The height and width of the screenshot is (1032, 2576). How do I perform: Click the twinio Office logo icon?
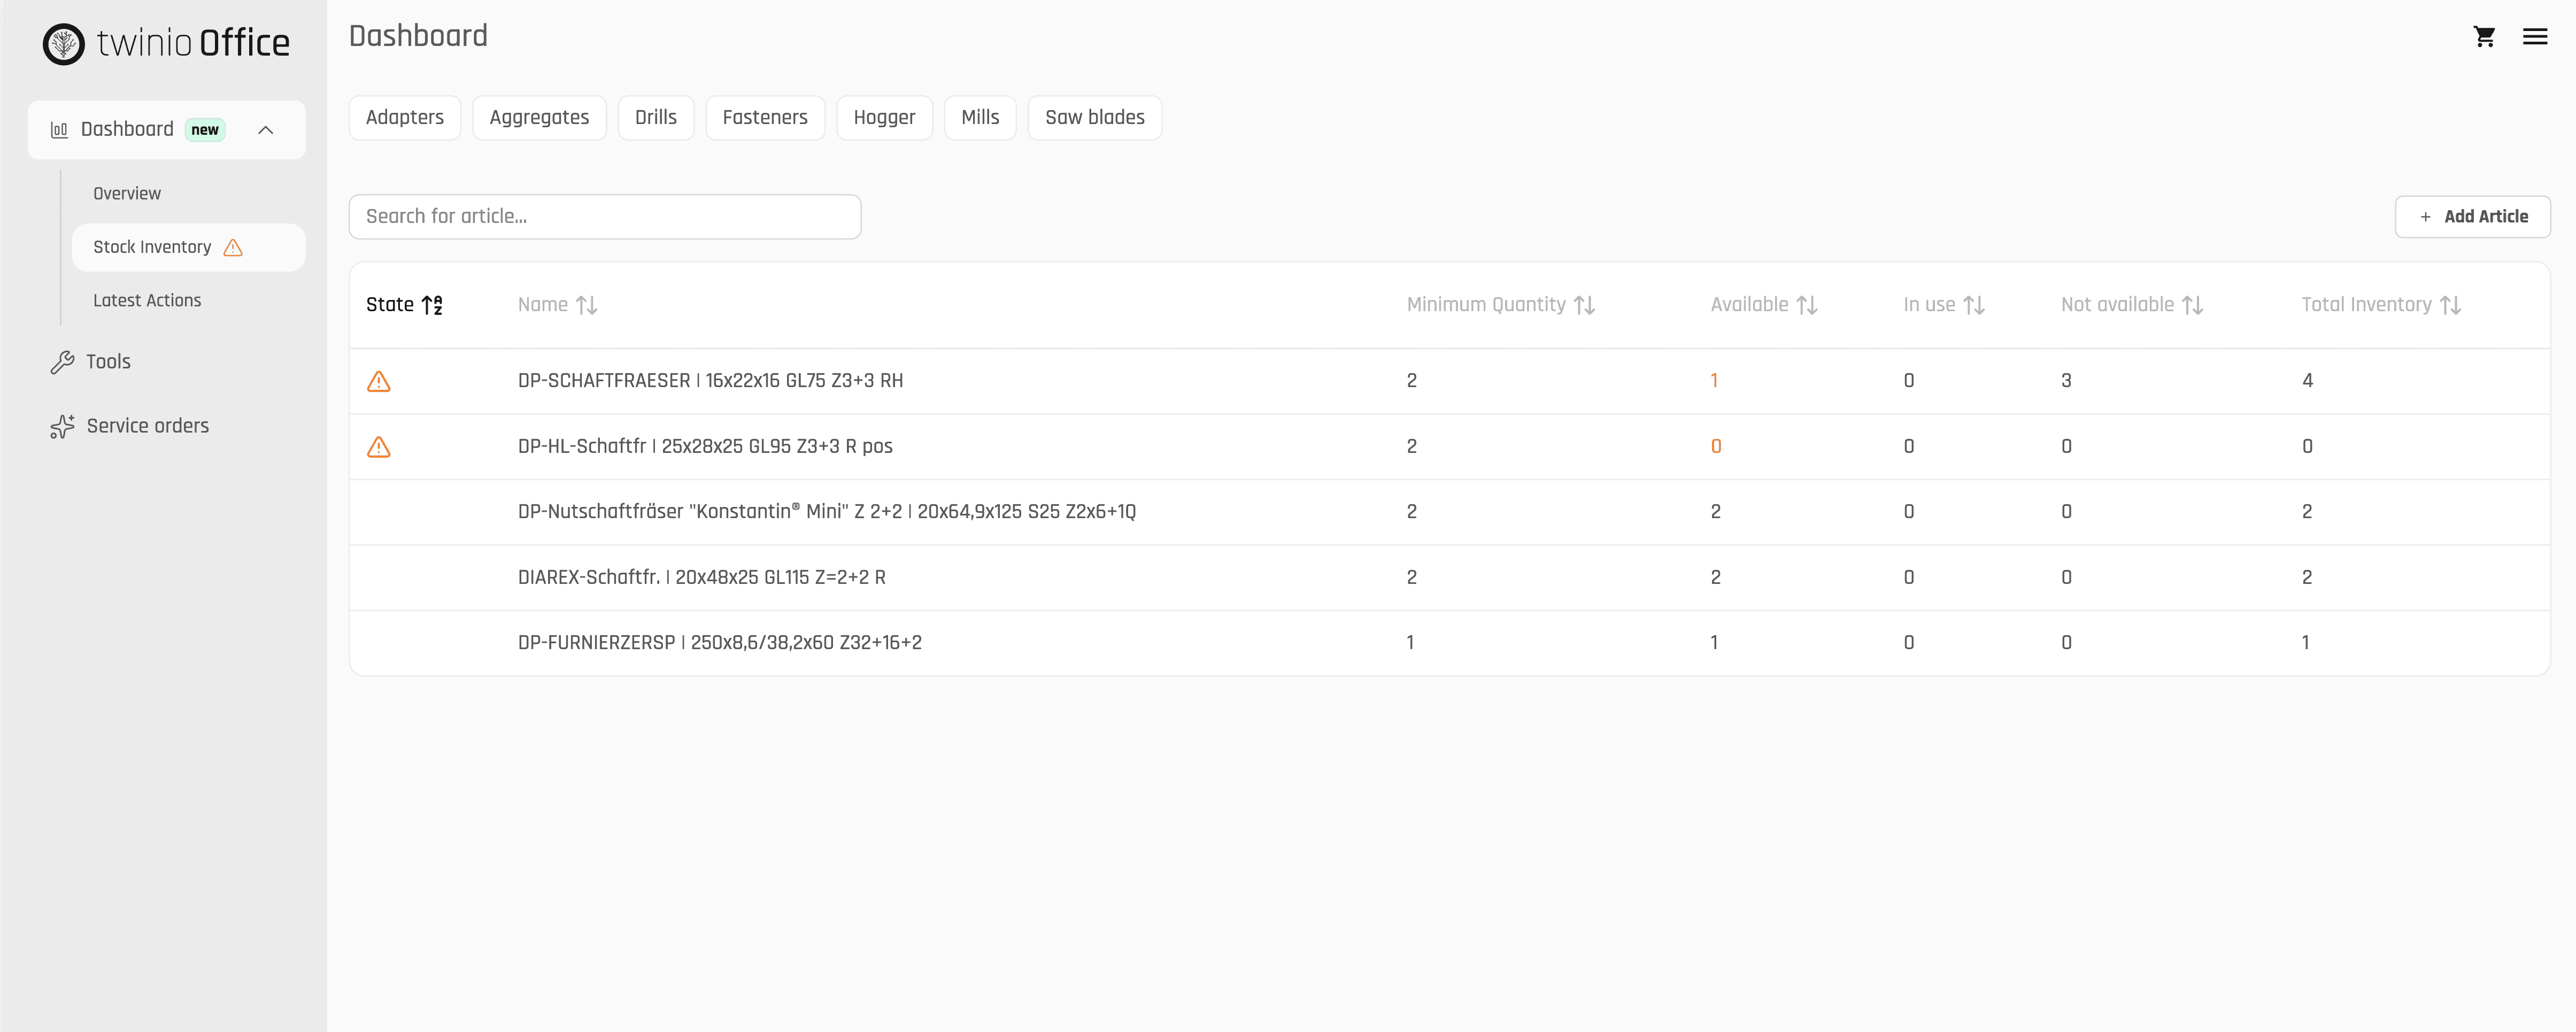pyautogui.click(x=64, y=44)
